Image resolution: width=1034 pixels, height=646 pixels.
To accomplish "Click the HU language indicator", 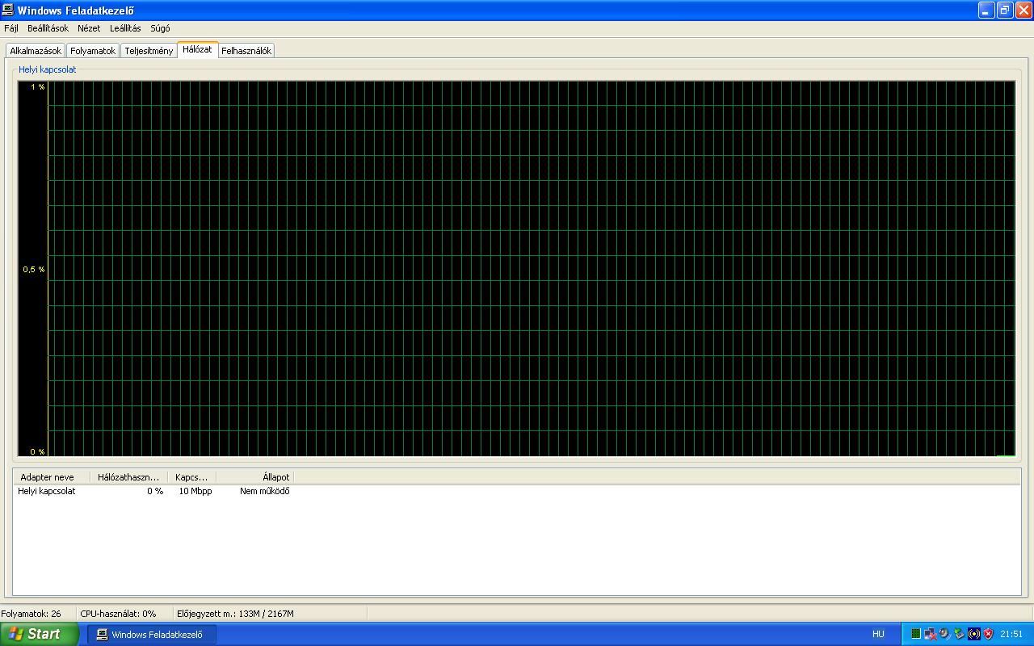I will [878, 634].
